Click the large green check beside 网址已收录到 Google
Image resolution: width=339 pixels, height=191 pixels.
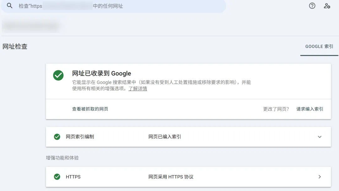coord(58,75)
